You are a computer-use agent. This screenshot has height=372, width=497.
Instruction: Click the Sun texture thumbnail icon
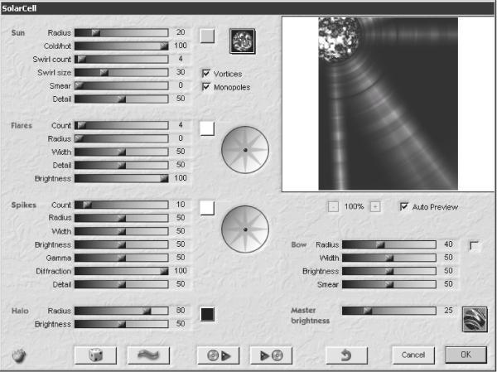[243, 41]
